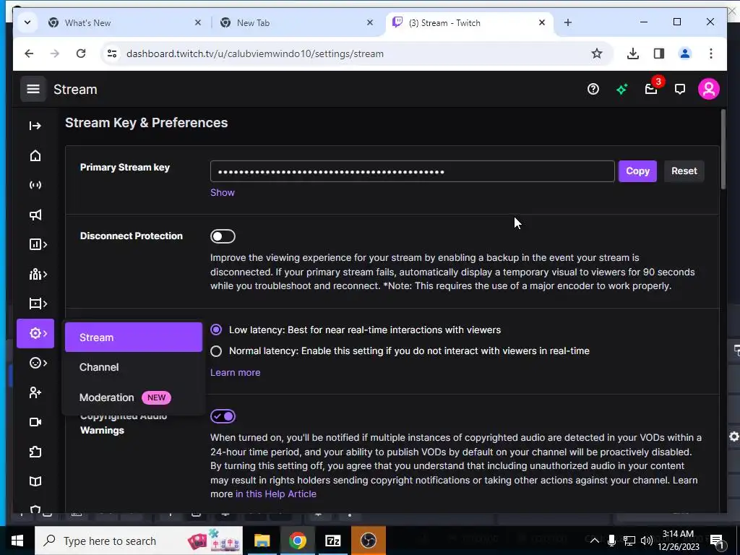Viewport: 740px width, 555px height.
Task: Open the camera streaming tools icon
Action: point(35,422)
